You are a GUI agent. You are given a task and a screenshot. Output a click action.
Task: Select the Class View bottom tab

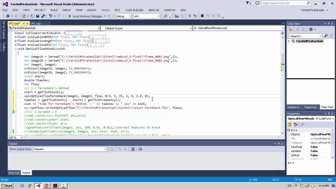point(327,107)
